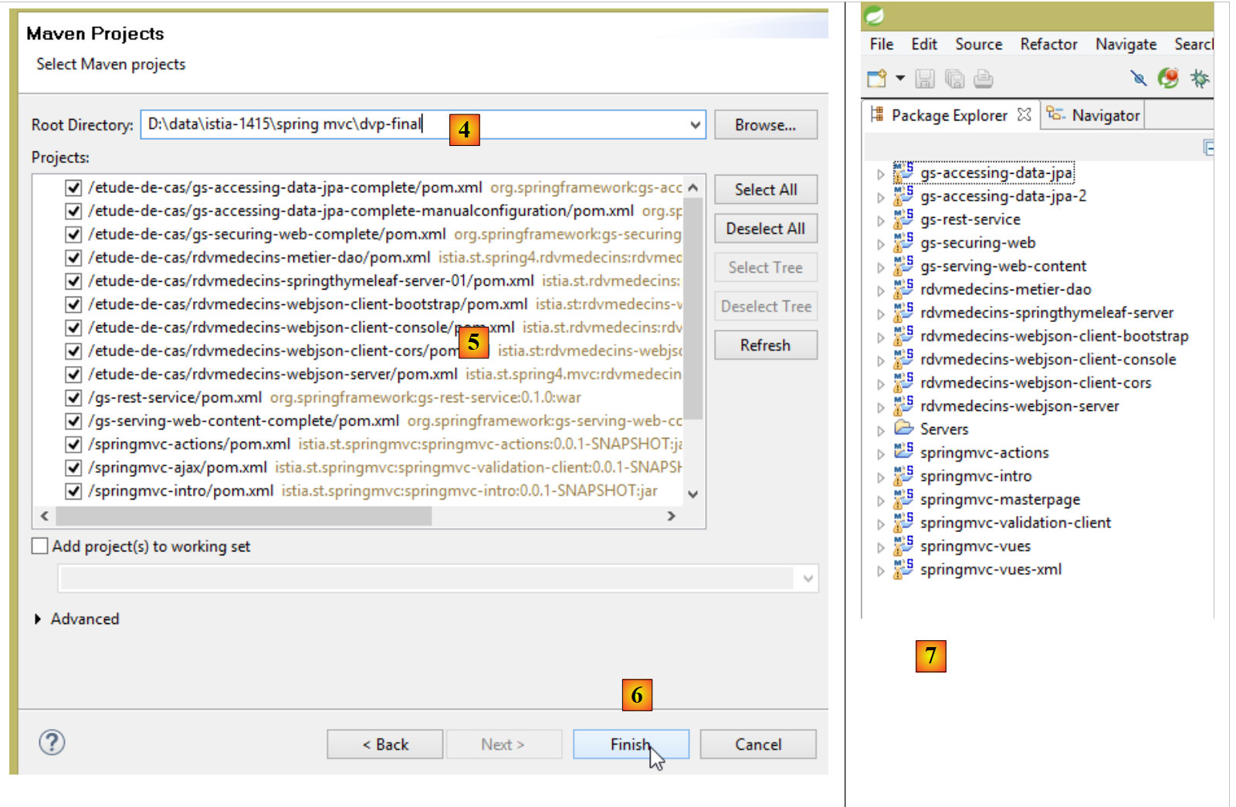This screenshot has width=1236, height=807.
Task: Click the New wizard toolbar icon
Action: coord(877,79)
